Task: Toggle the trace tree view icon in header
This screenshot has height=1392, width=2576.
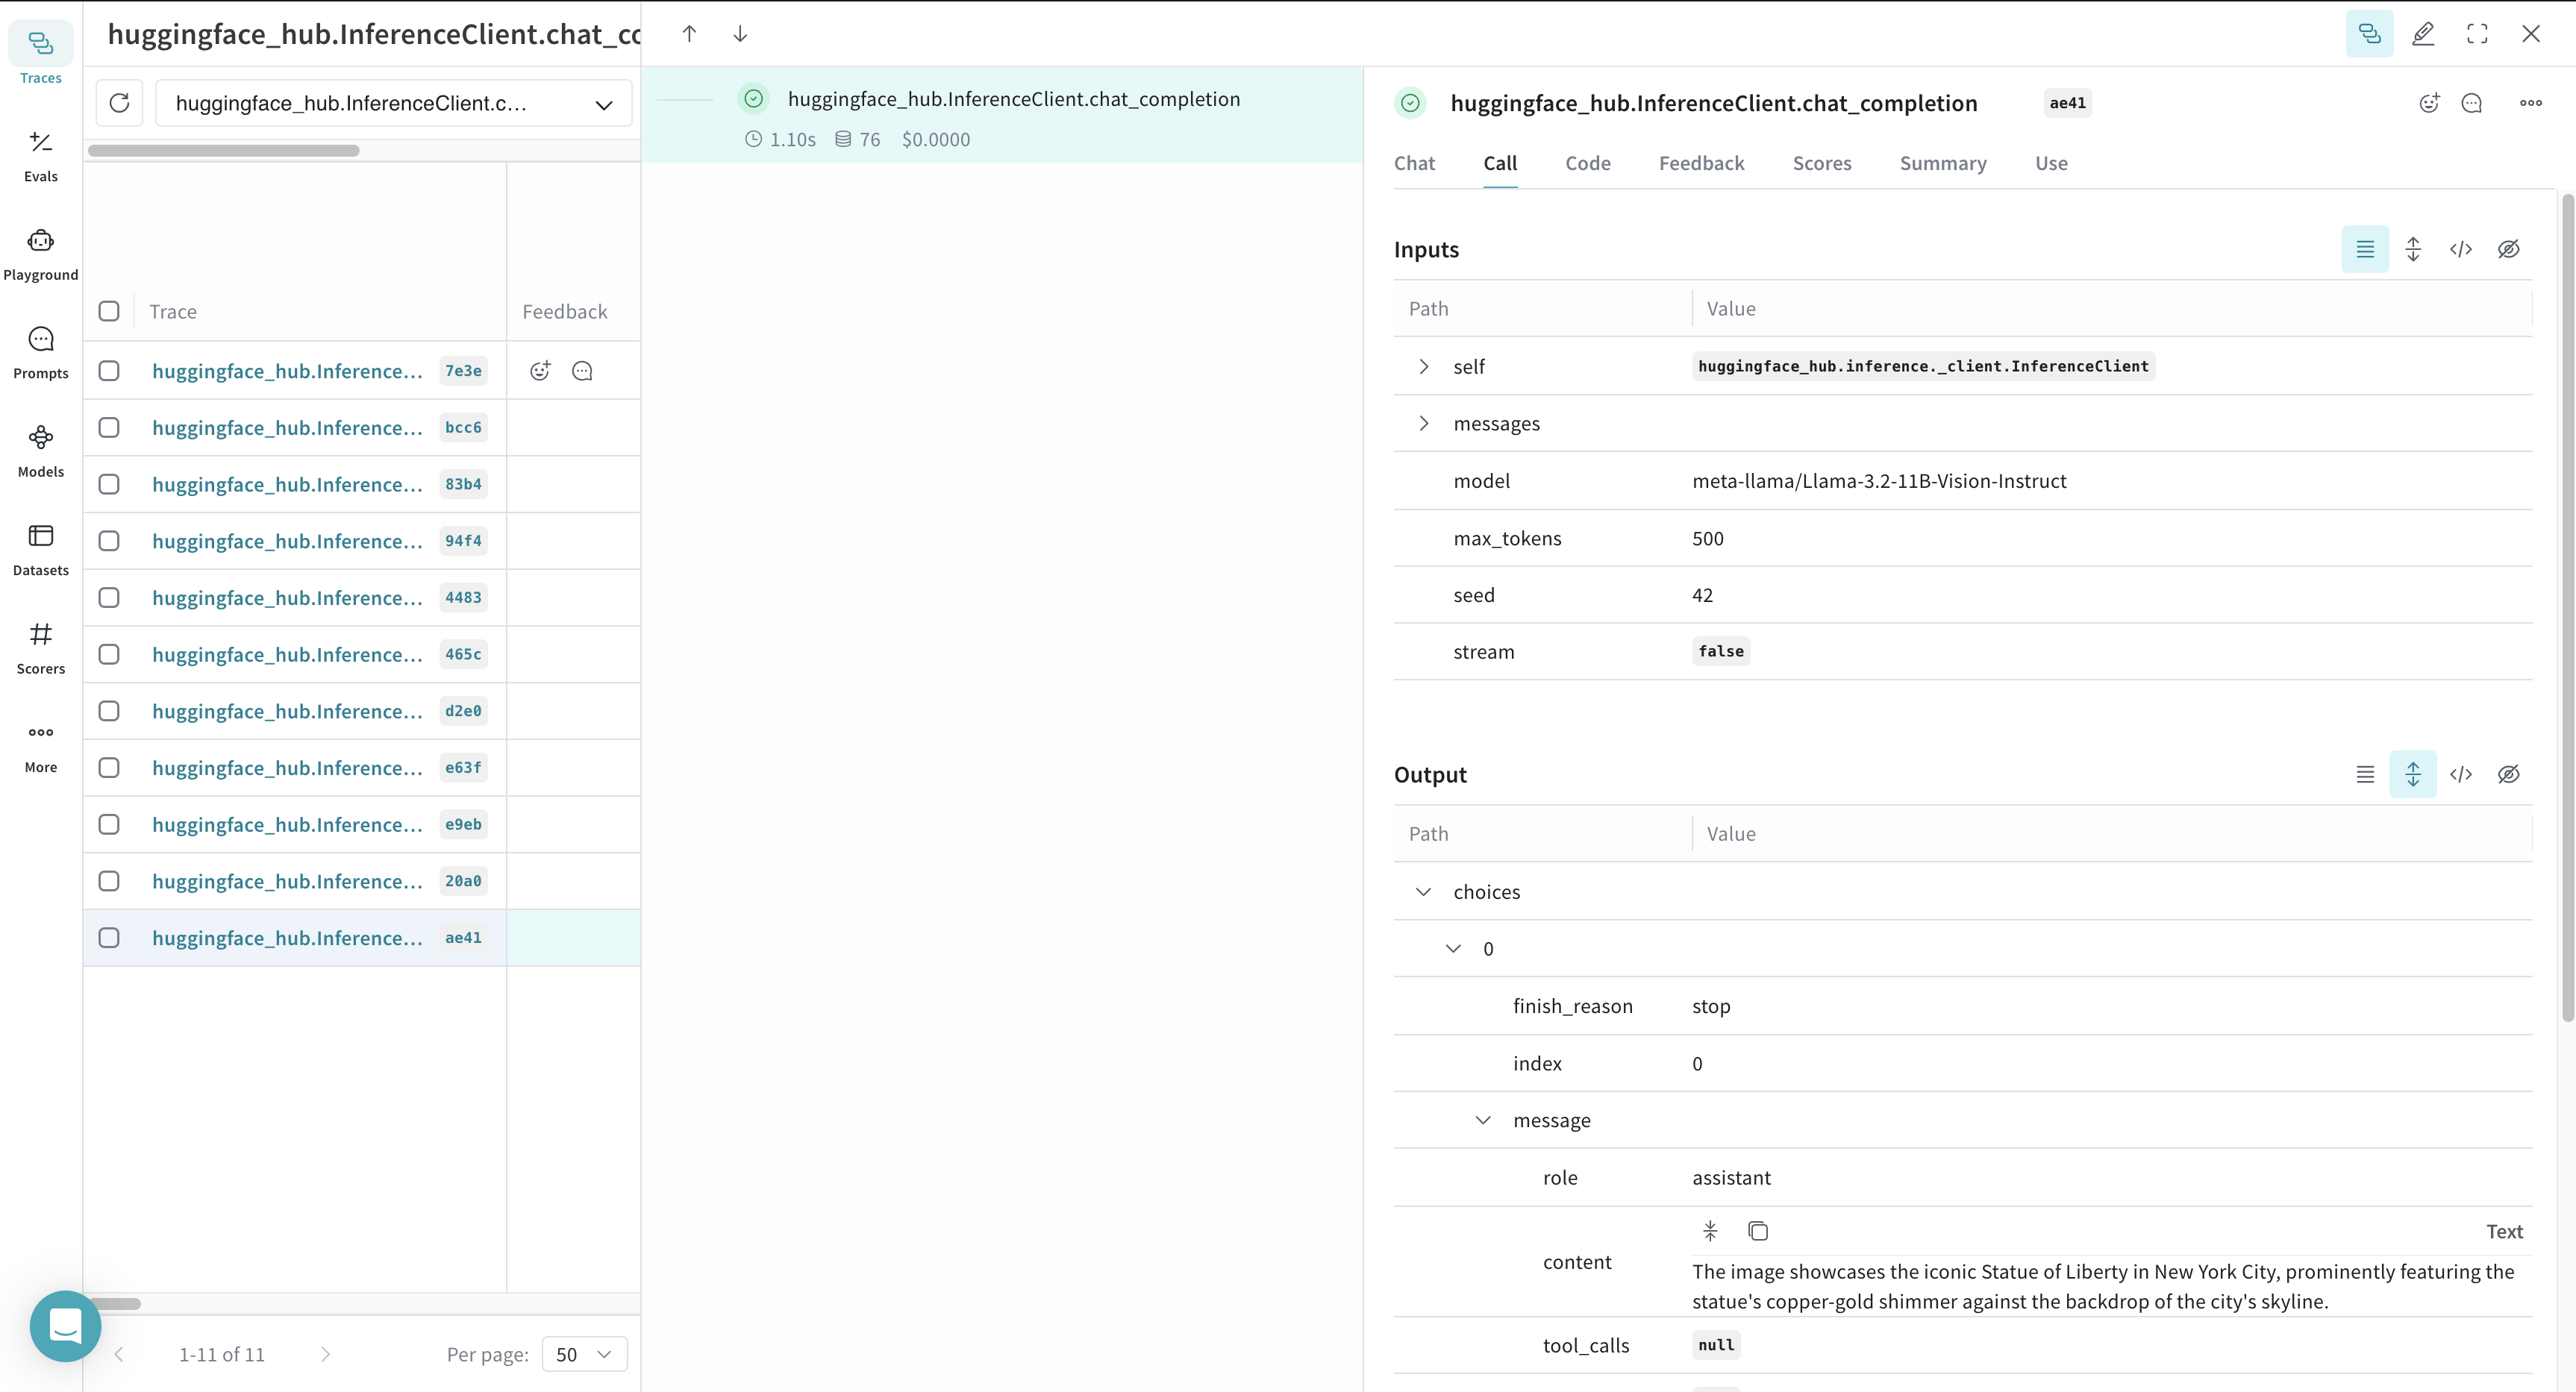Action: (2369, 34)
